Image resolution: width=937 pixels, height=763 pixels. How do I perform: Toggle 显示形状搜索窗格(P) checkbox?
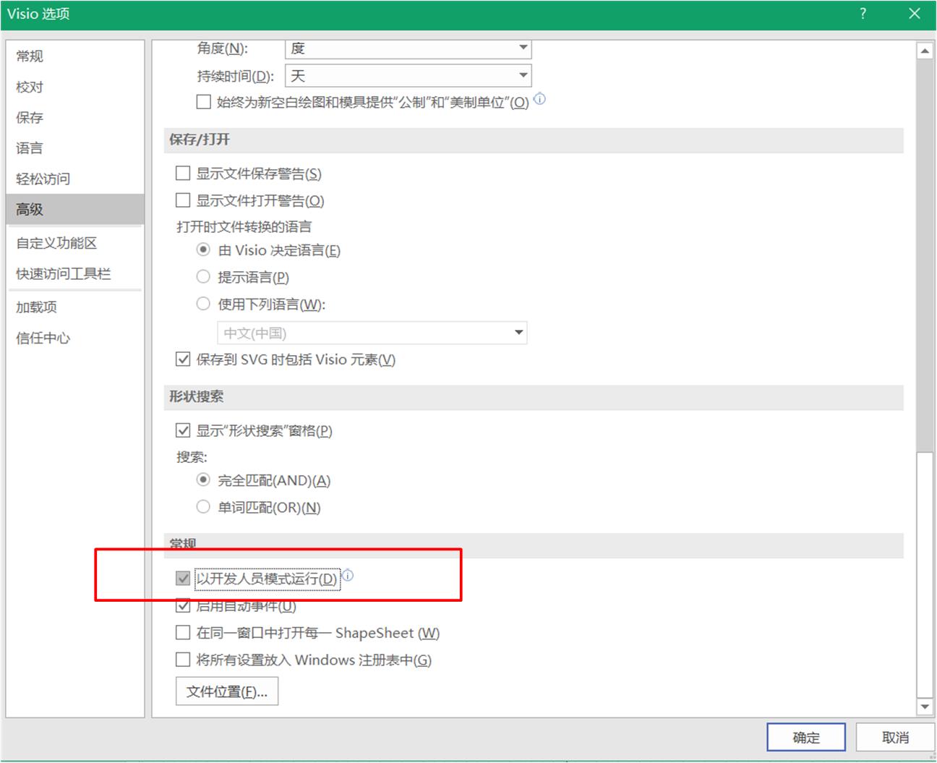[183, 430]
